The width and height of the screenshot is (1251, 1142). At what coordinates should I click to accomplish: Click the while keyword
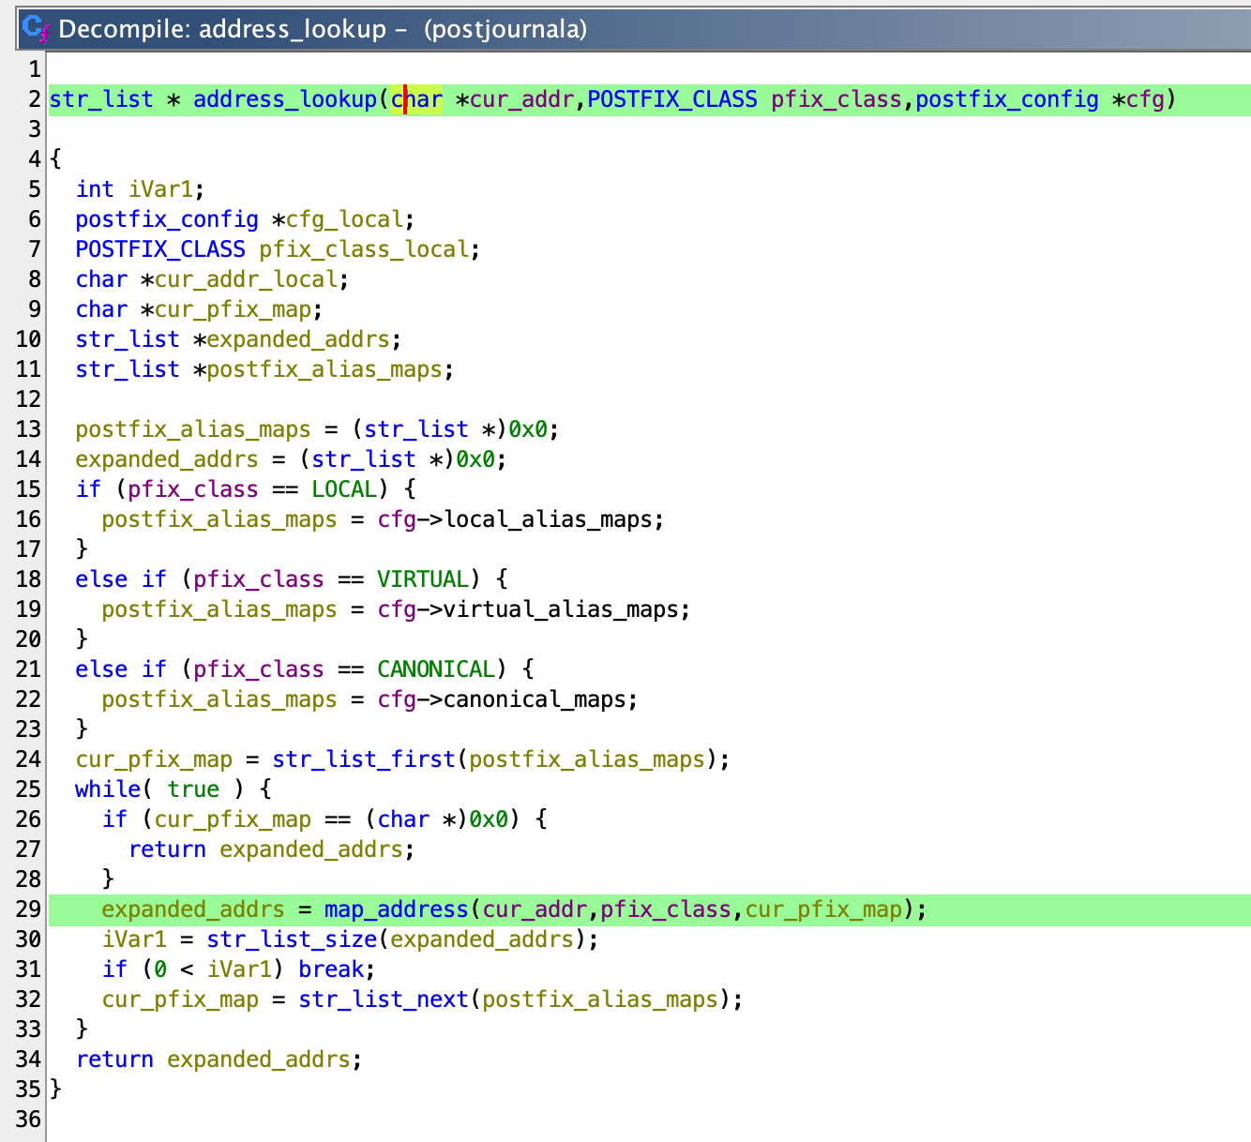point(108,789)
